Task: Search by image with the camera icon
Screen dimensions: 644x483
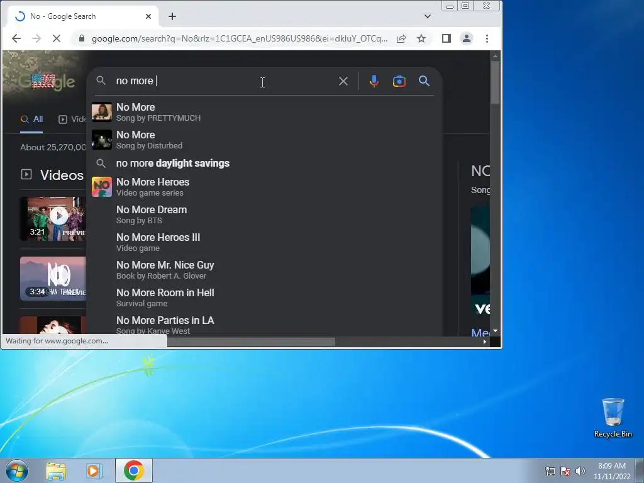Action: 399,81
